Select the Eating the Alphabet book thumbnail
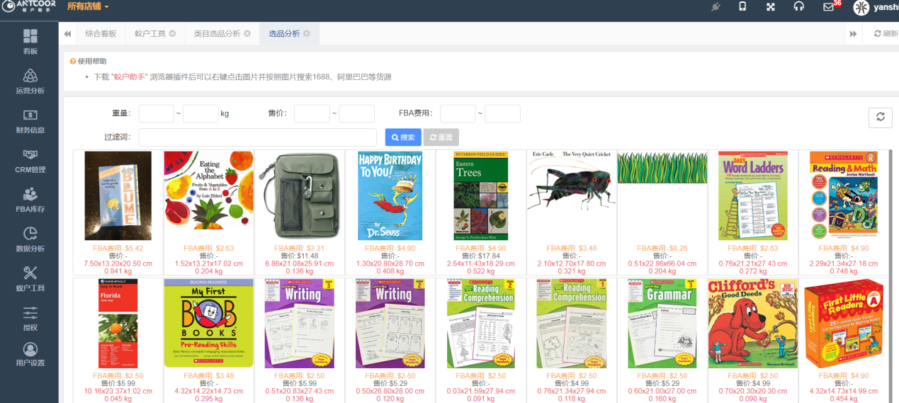The image size is (899, 403). 208,190
